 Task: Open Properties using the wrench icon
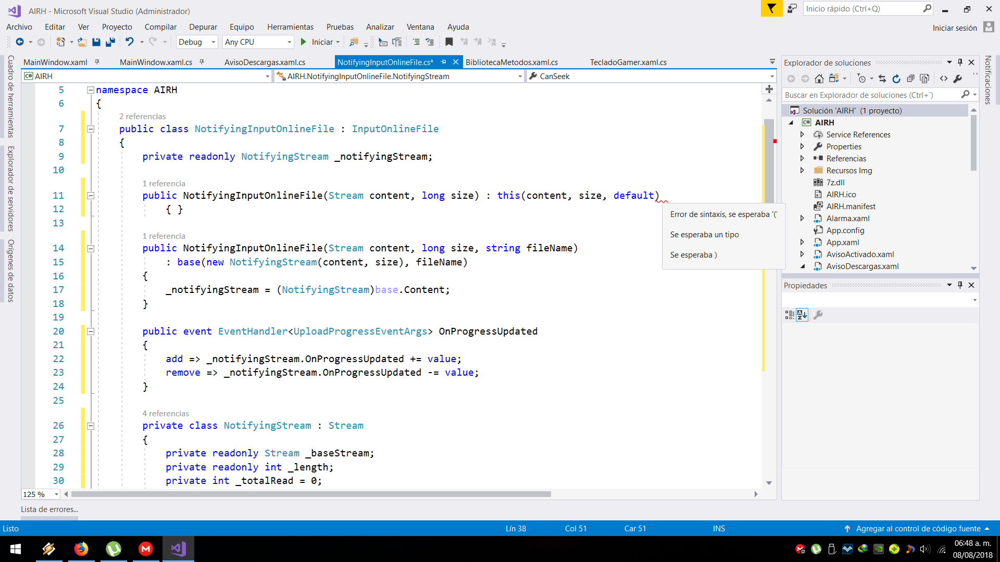point(958,79)
